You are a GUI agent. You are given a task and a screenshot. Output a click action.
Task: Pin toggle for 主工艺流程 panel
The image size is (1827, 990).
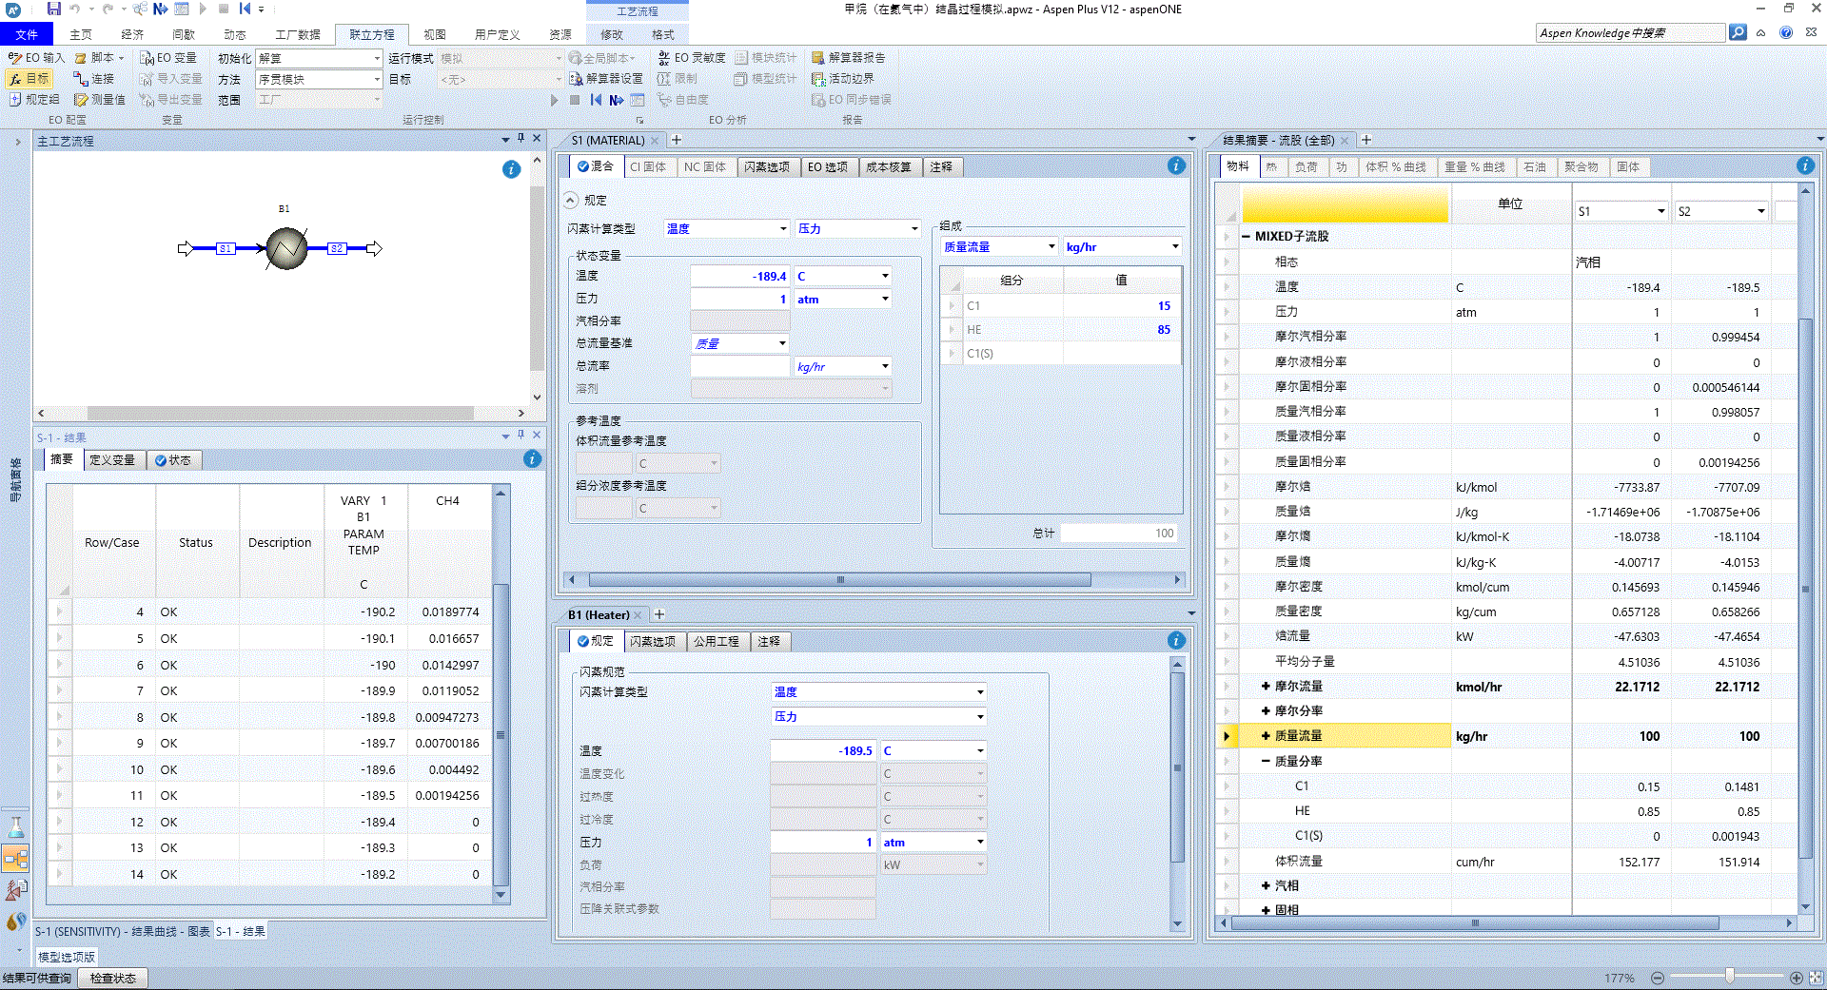521,139
